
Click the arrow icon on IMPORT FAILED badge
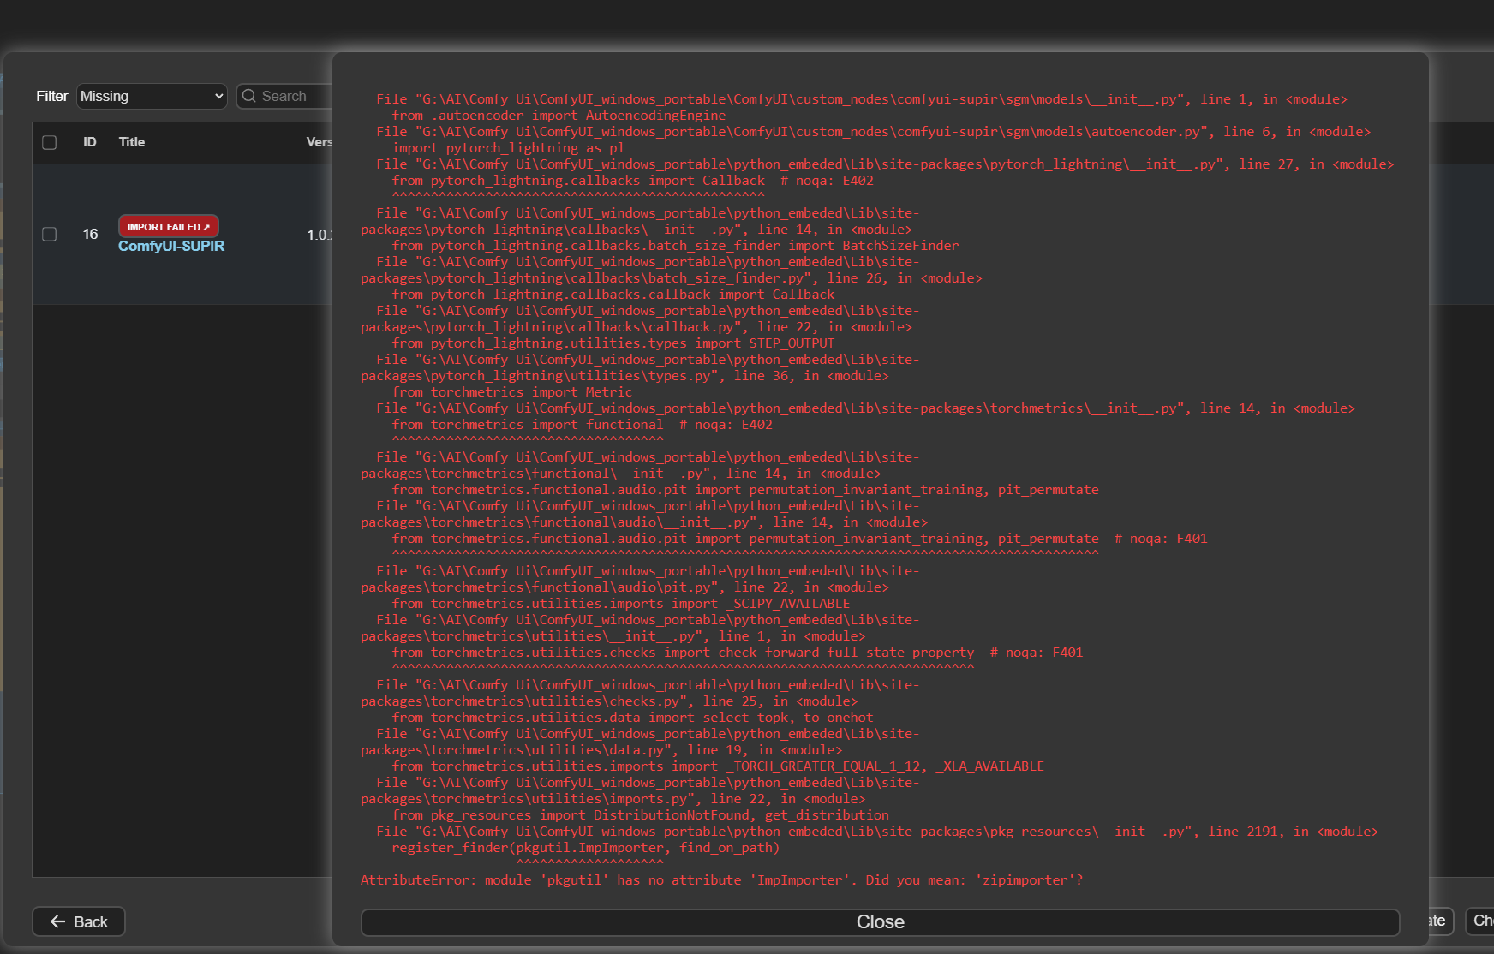point(206,227)
